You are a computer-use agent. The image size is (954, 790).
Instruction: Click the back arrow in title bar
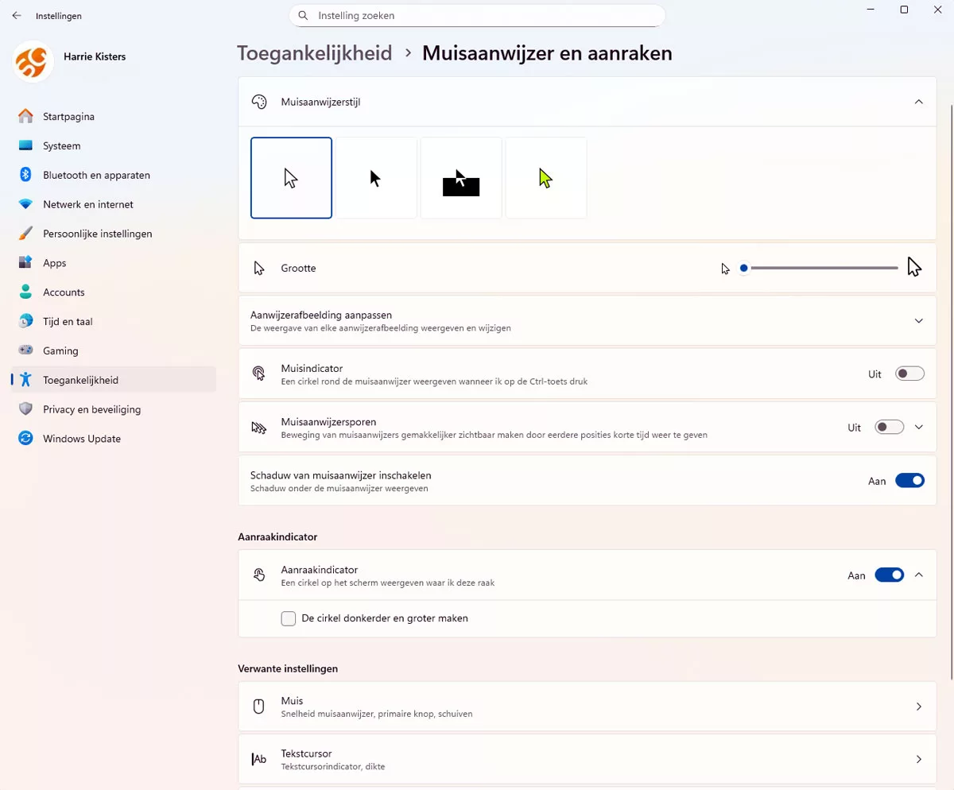[17, 16]
